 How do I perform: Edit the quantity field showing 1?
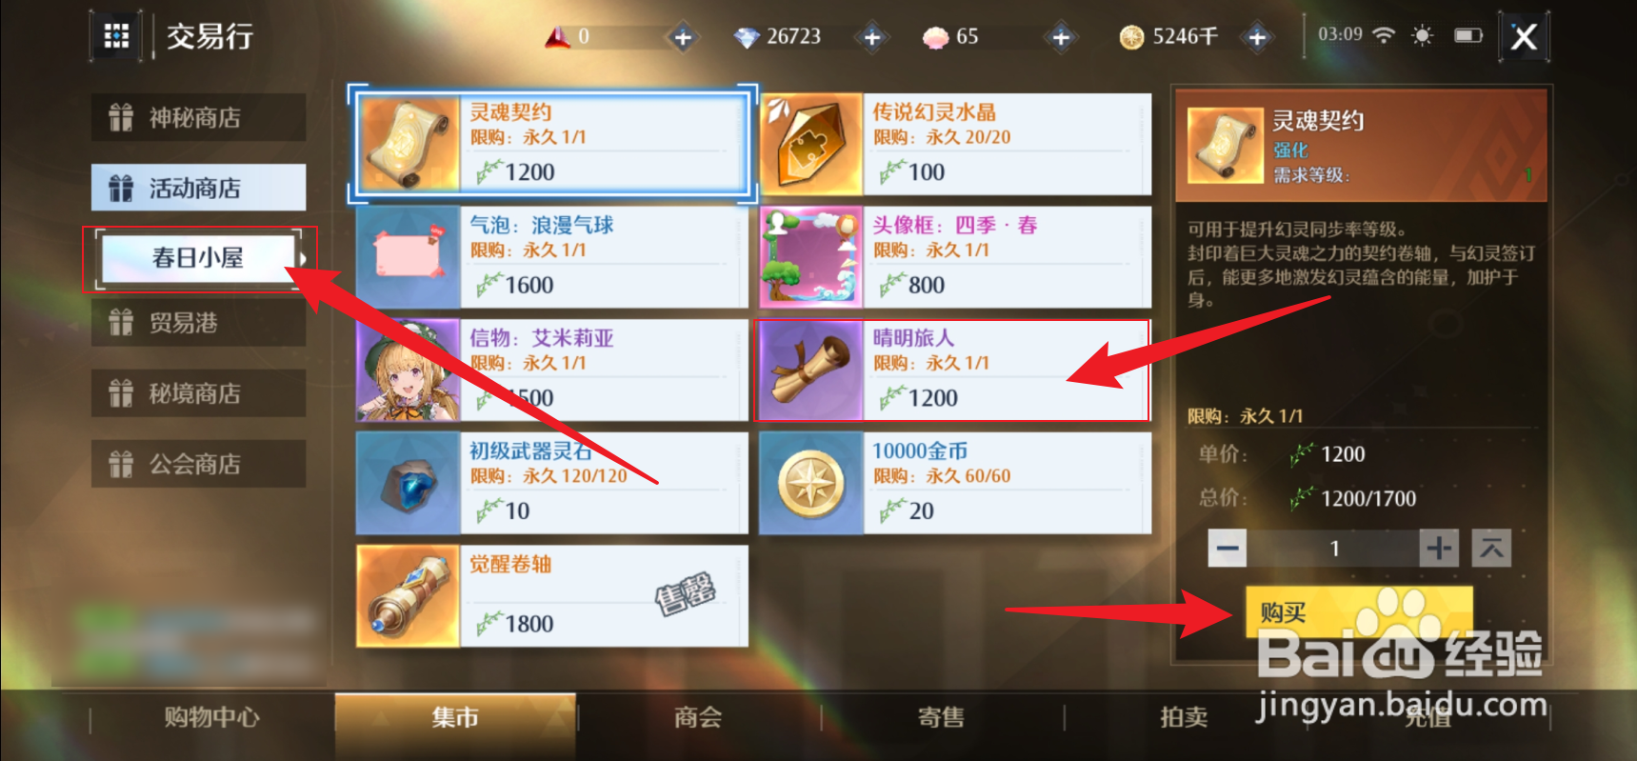[1333, 548]
